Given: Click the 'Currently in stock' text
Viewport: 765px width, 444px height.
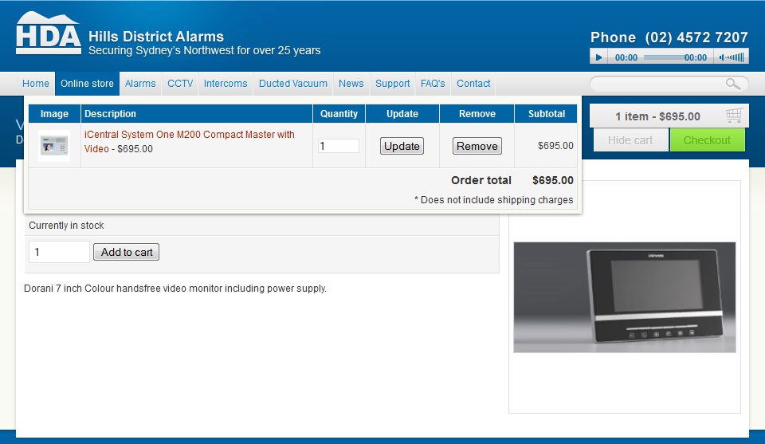Looking at the screenshot, I should (x=66, y=226).
